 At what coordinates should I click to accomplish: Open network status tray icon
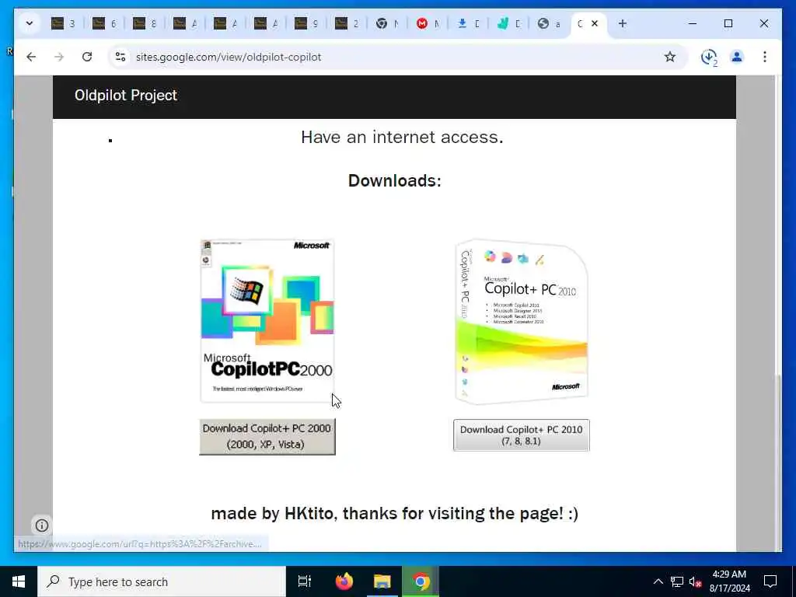pyautogui.click(x=677, y=581)
